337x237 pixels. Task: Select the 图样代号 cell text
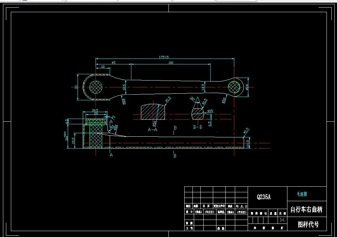(308, 225)
